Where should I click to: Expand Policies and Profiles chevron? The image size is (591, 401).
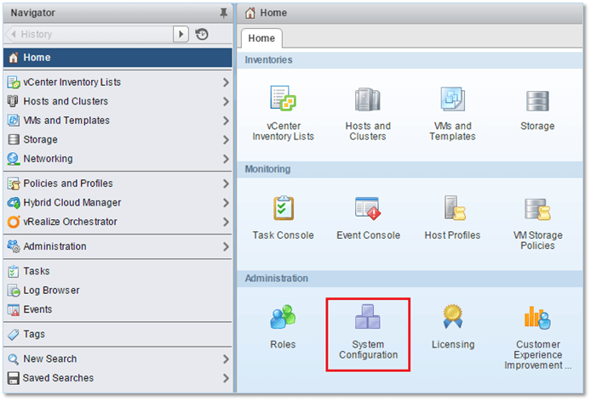coord(226,184)
